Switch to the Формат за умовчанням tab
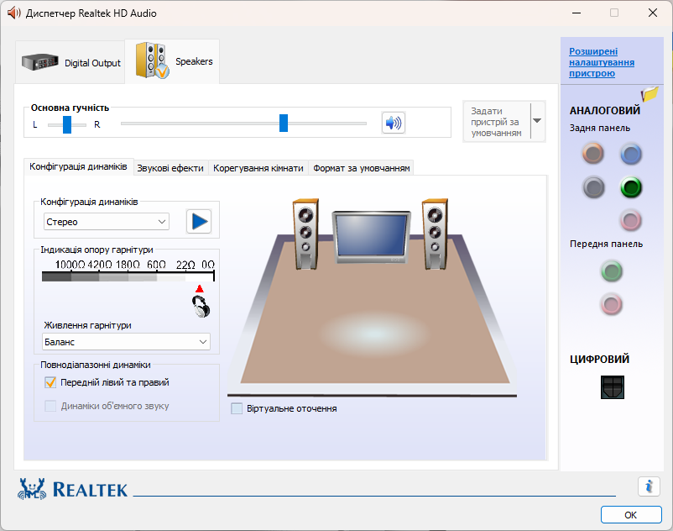The image size is (673, 531). click(x=362, y=168)
